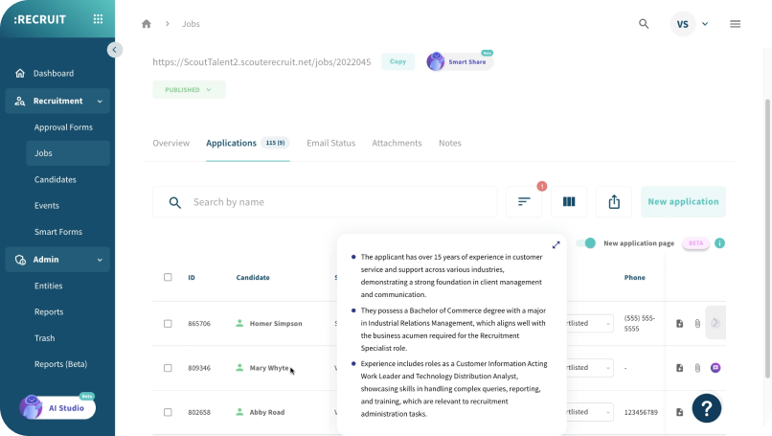This screenshot has height=436, width=772.
Task: Switch to the Email Status tab
Action: click(330, 143)
